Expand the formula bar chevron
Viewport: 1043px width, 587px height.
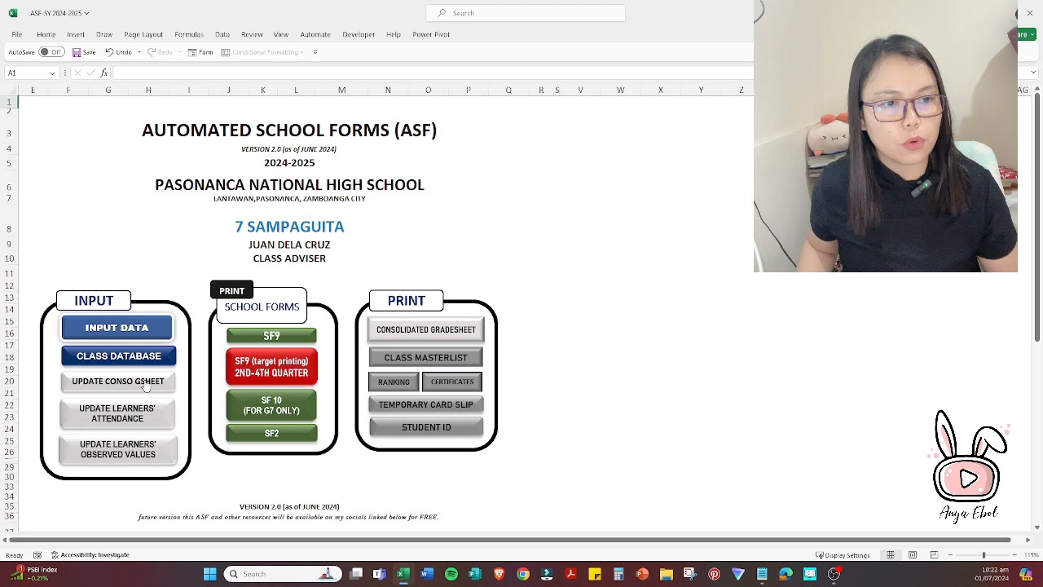coord(1033,73)
